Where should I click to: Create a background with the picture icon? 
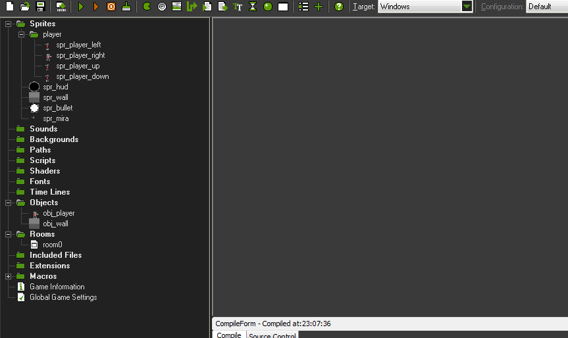point(177,7)
